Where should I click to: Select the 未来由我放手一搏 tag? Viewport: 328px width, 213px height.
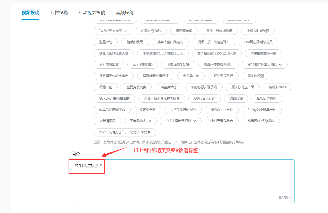point(264,53)
